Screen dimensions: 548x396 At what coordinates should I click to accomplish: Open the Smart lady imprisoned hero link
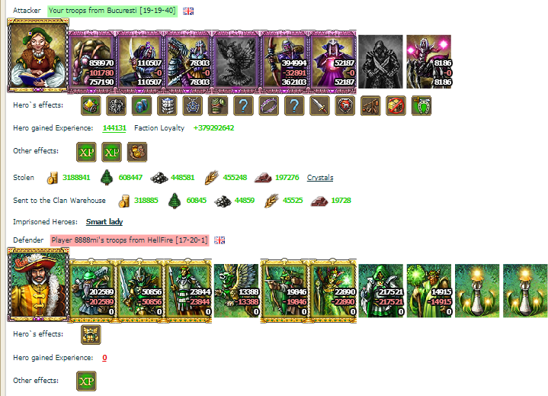coord(104,221)
